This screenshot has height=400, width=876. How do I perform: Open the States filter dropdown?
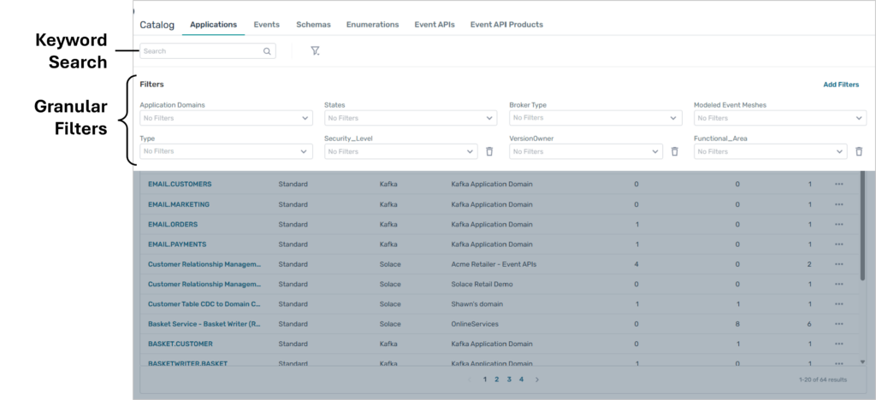[411, 118]
